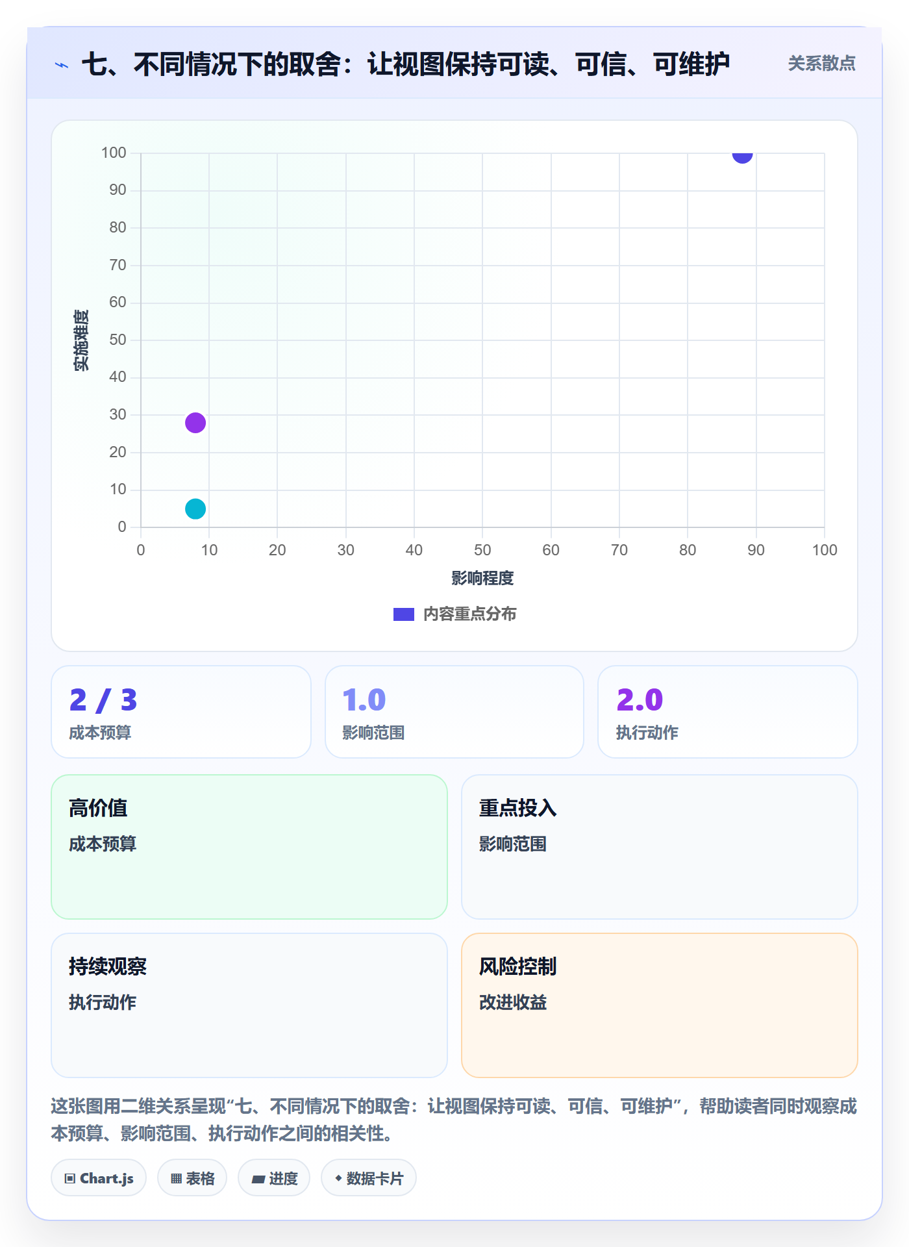Image resolution: width=909 pixels, height=1247 pixels.
Task: Open the 风险控制 quadrant card
Action: (x=660, y=1005)
